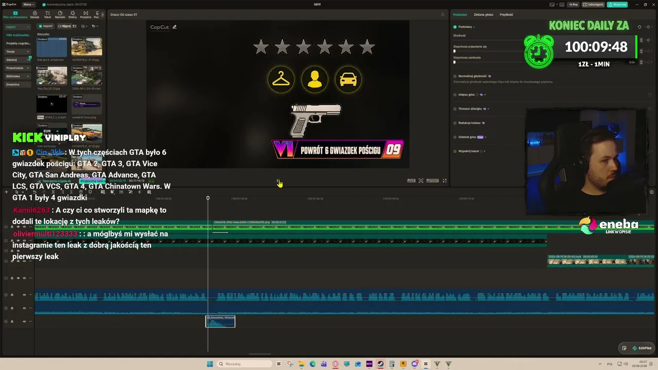
Task: Open the Proporcje aspect ratio button
Action: [x=433, y=181]
